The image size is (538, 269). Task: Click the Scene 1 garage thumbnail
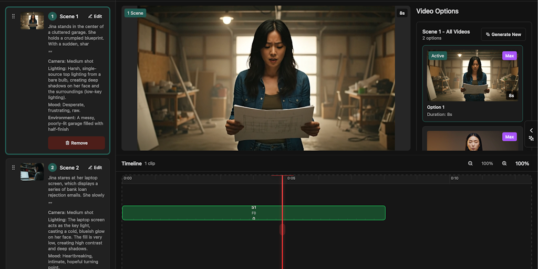click(32, 21)
